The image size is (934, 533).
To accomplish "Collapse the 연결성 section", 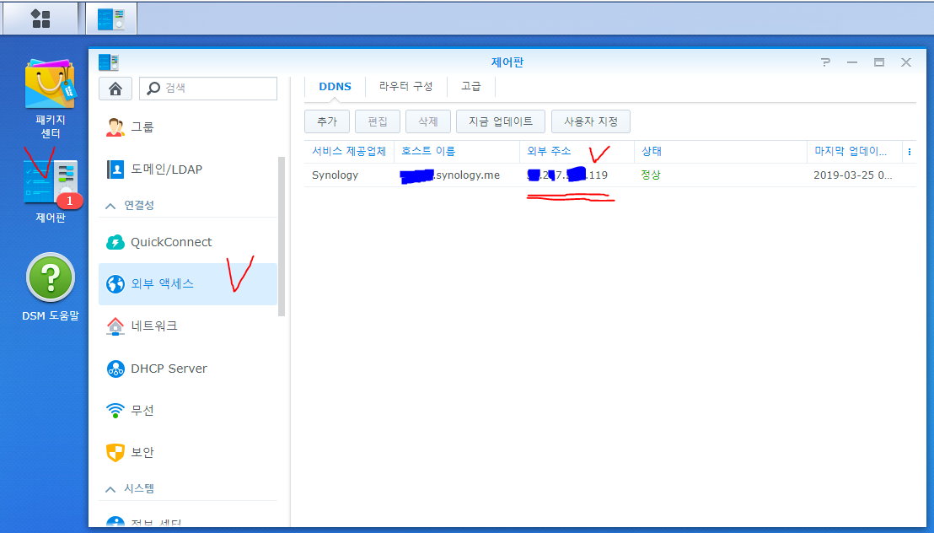I will tap(110, 206).
